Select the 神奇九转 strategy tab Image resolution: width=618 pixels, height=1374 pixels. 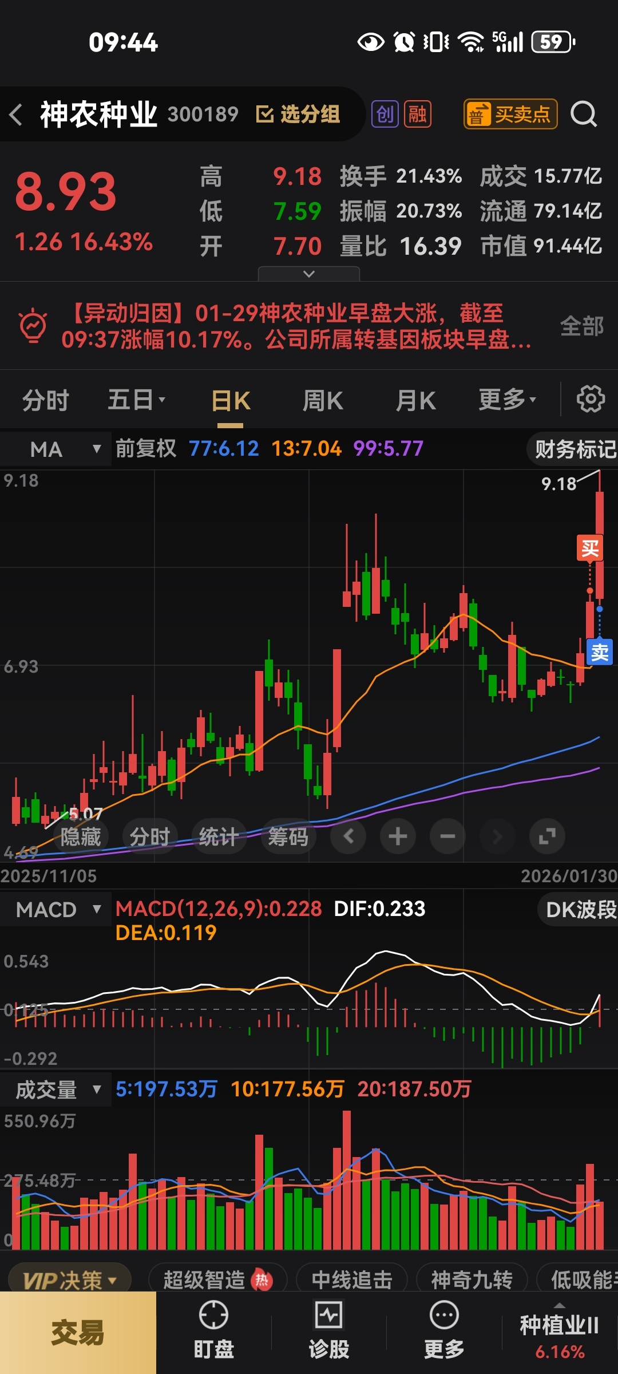pyautogui.click(x=472, y=1280)
